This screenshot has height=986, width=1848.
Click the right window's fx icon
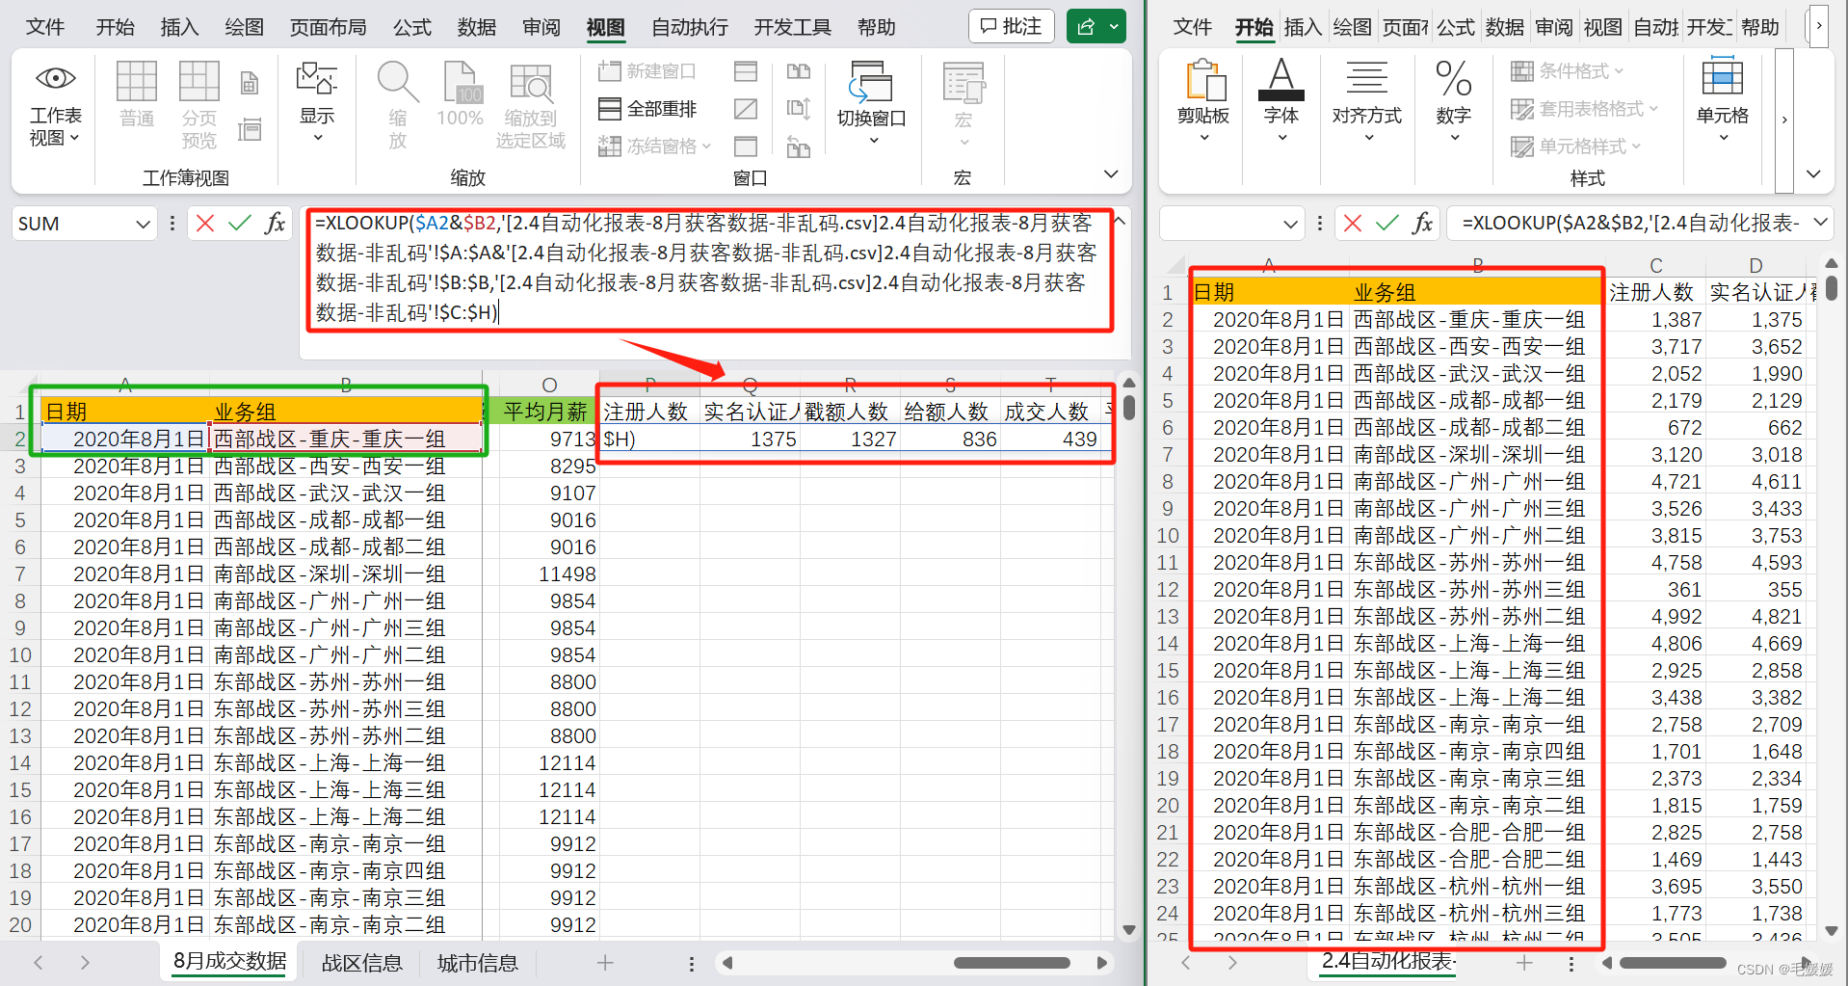coord(1422,224)
